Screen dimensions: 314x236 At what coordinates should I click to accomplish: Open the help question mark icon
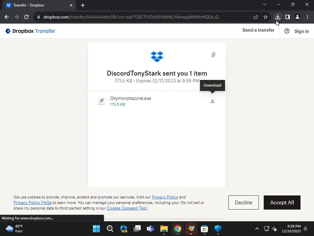coord(287,31)
